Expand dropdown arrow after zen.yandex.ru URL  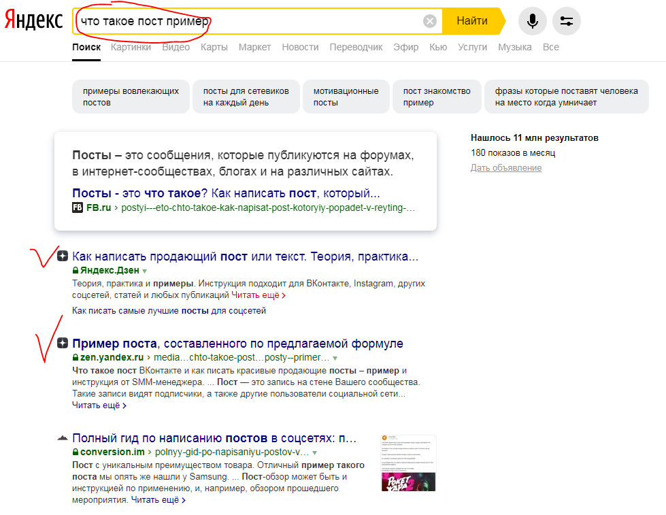click(335, 359)
